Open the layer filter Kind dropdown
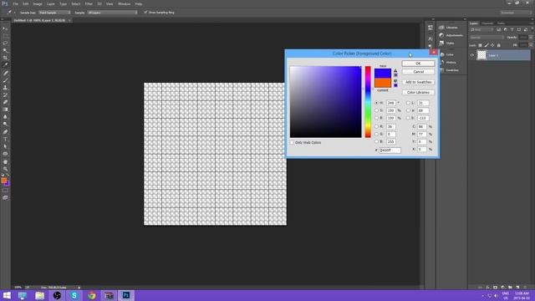This screenshot has width=535, height=301. click(481, 30)
